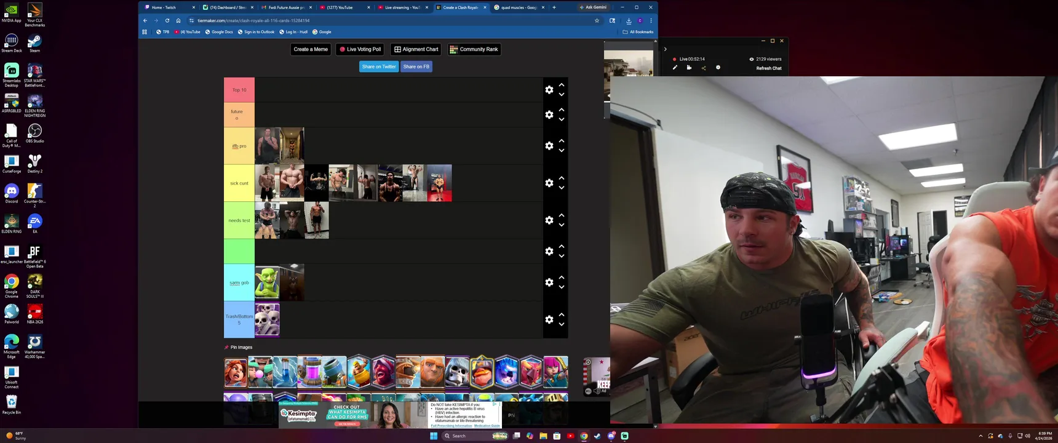Go back in browser history
The width and height of the screenshot is (1058, 443).
(145, 20)
